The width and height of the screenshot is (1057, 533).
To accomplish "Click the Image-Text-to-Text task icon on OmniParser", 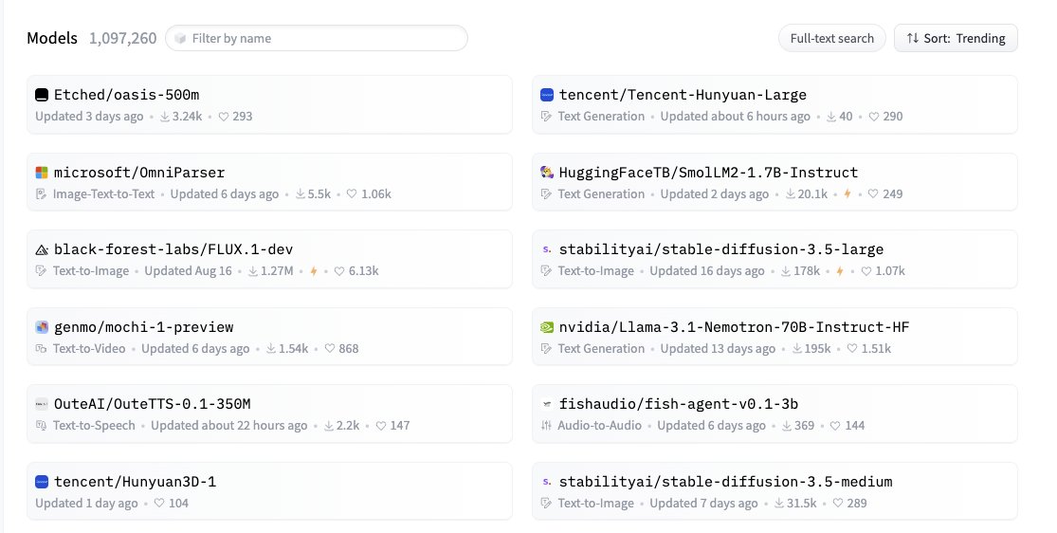I will (41, 194).
